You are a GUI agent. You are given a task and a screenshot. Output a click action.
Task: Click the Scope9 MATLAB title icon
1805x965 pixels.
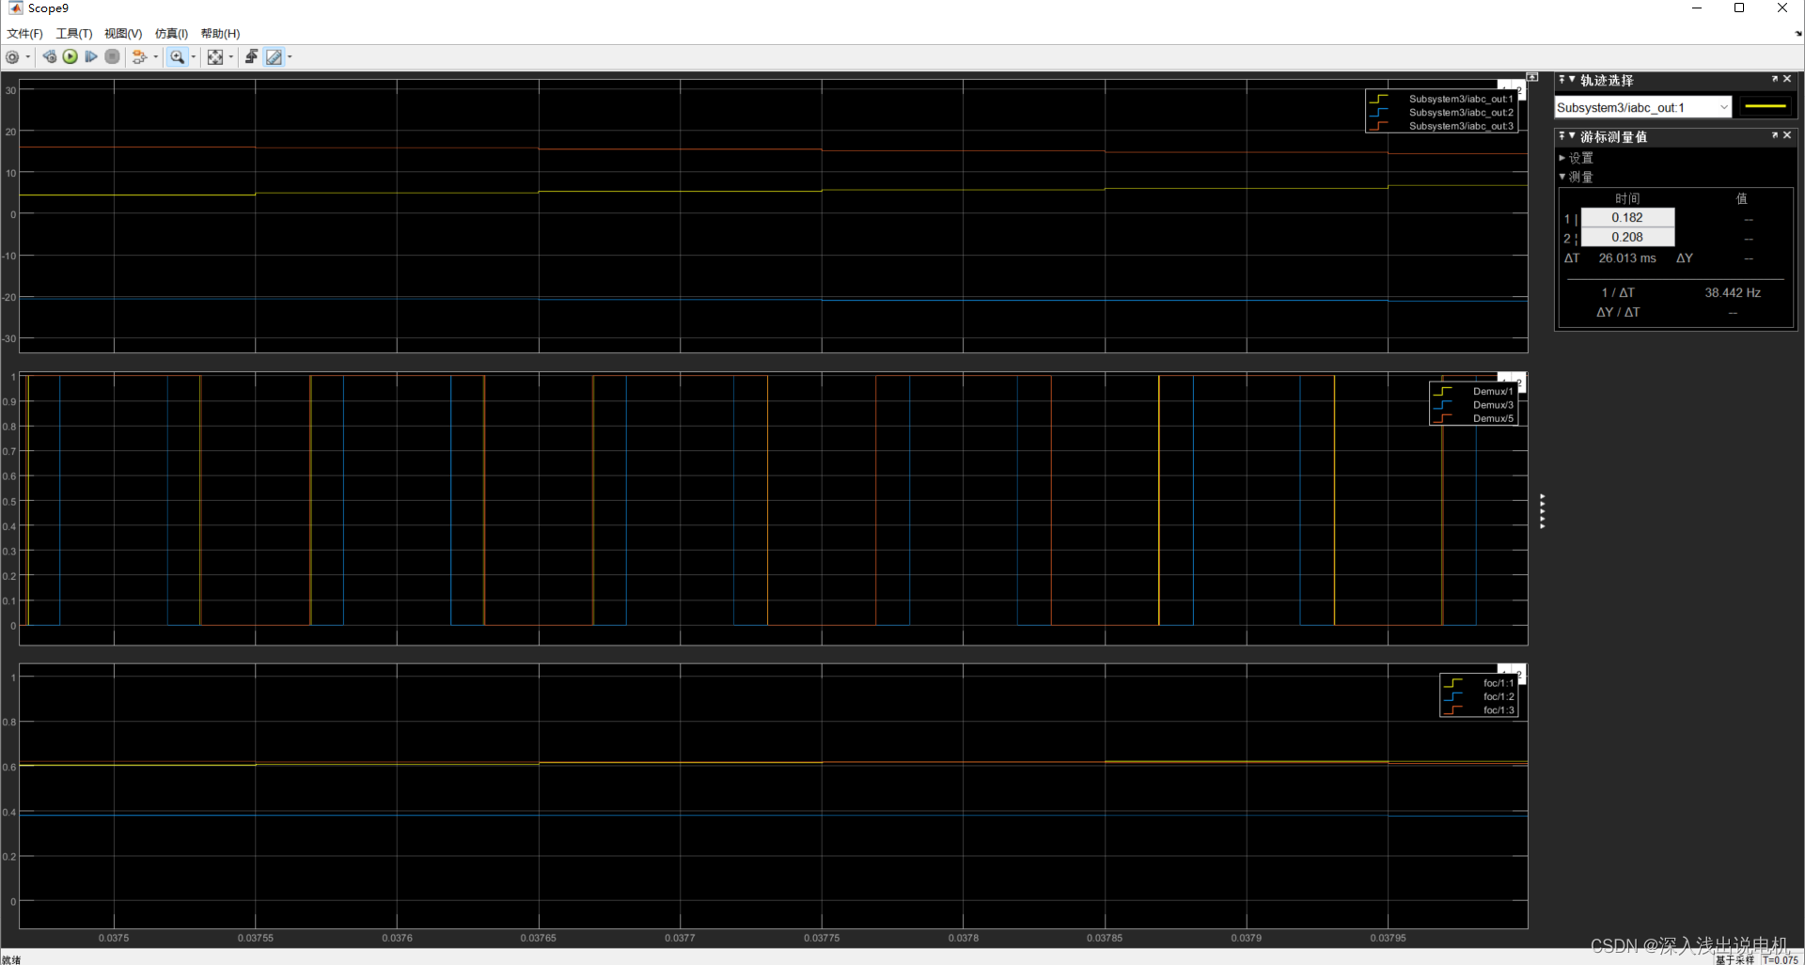point(15,8)
